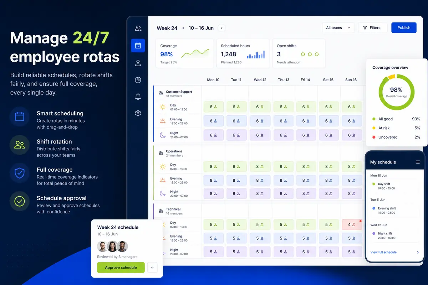The height and width of the screenshot is (285, 428).
Task: Open the All teams dropdown
Action: [x=338, y=28]
